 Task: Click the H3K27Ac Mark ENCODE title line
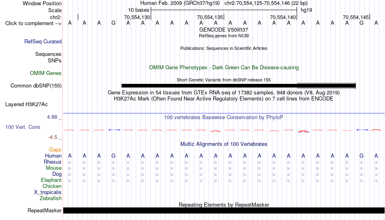224,99
